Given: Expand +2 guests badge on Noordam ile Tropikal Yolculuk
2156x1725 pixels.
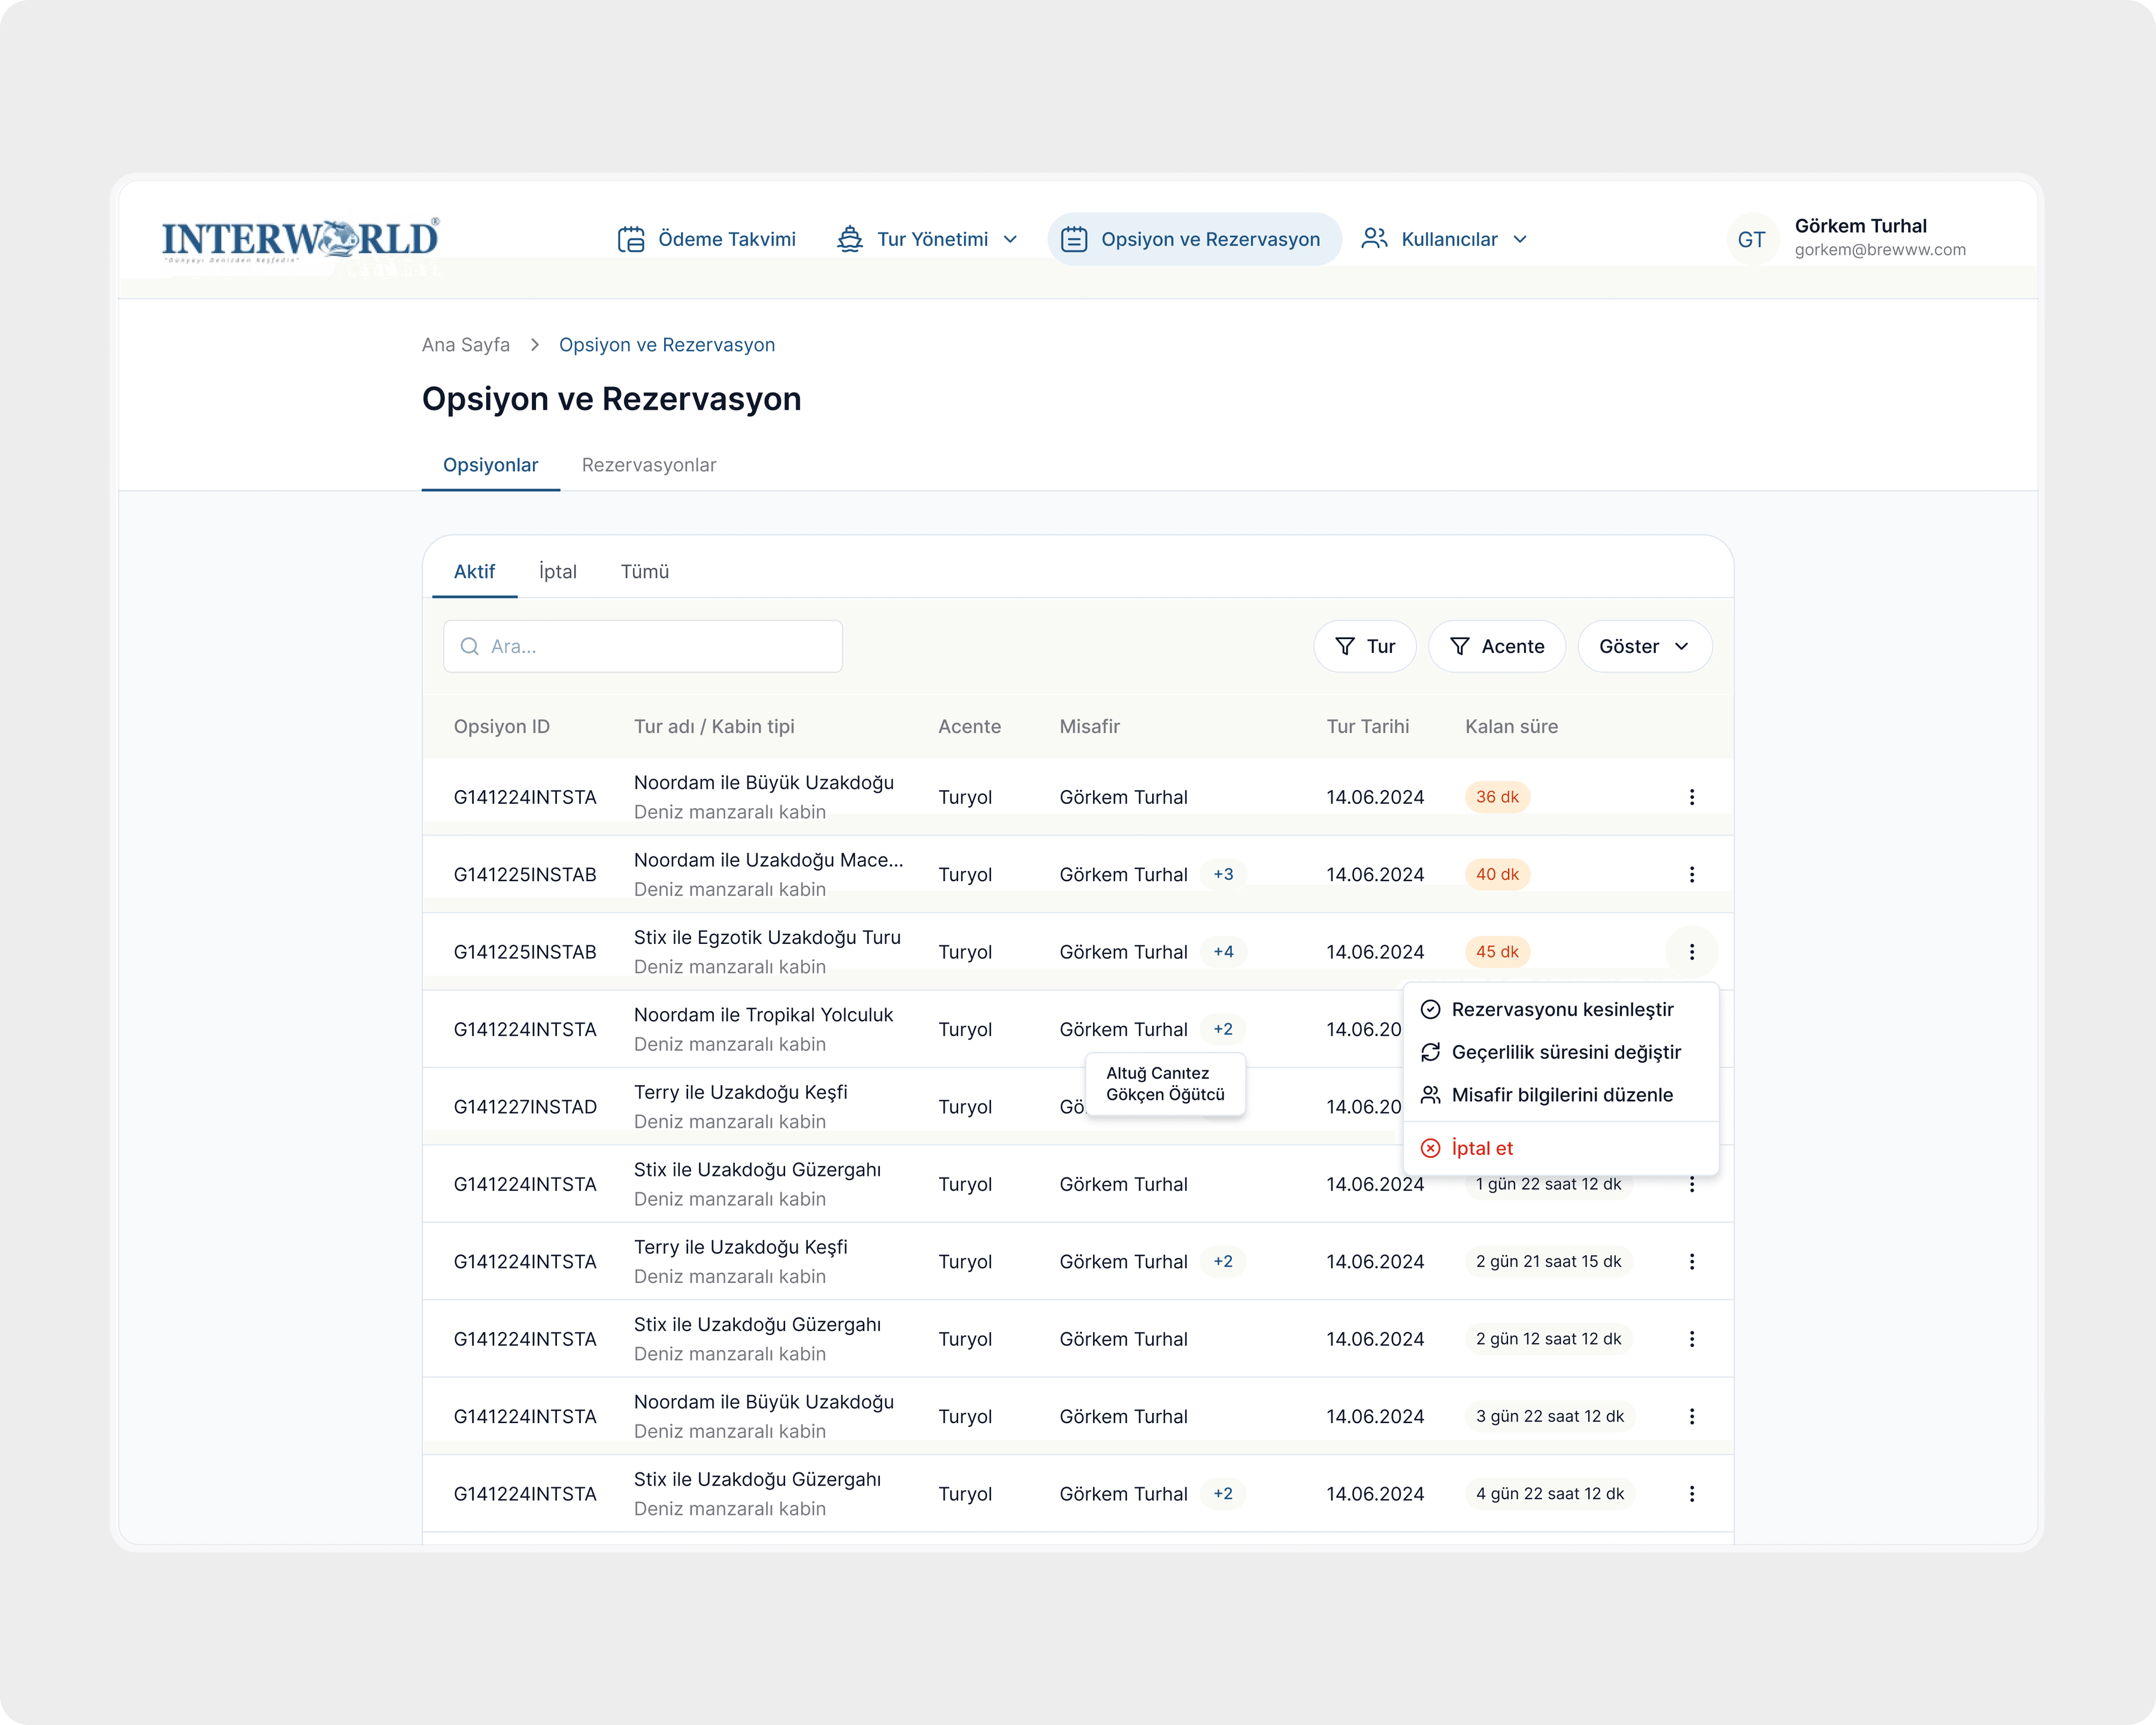Looking at the screenshot, I should [x=1223, y=1029].
